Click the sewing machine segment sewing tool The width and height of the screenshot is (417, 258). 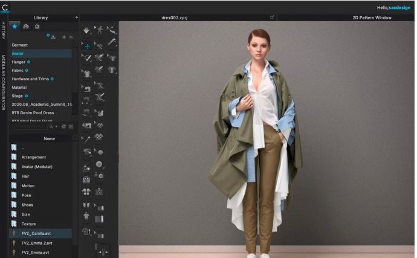coord(86,89)
